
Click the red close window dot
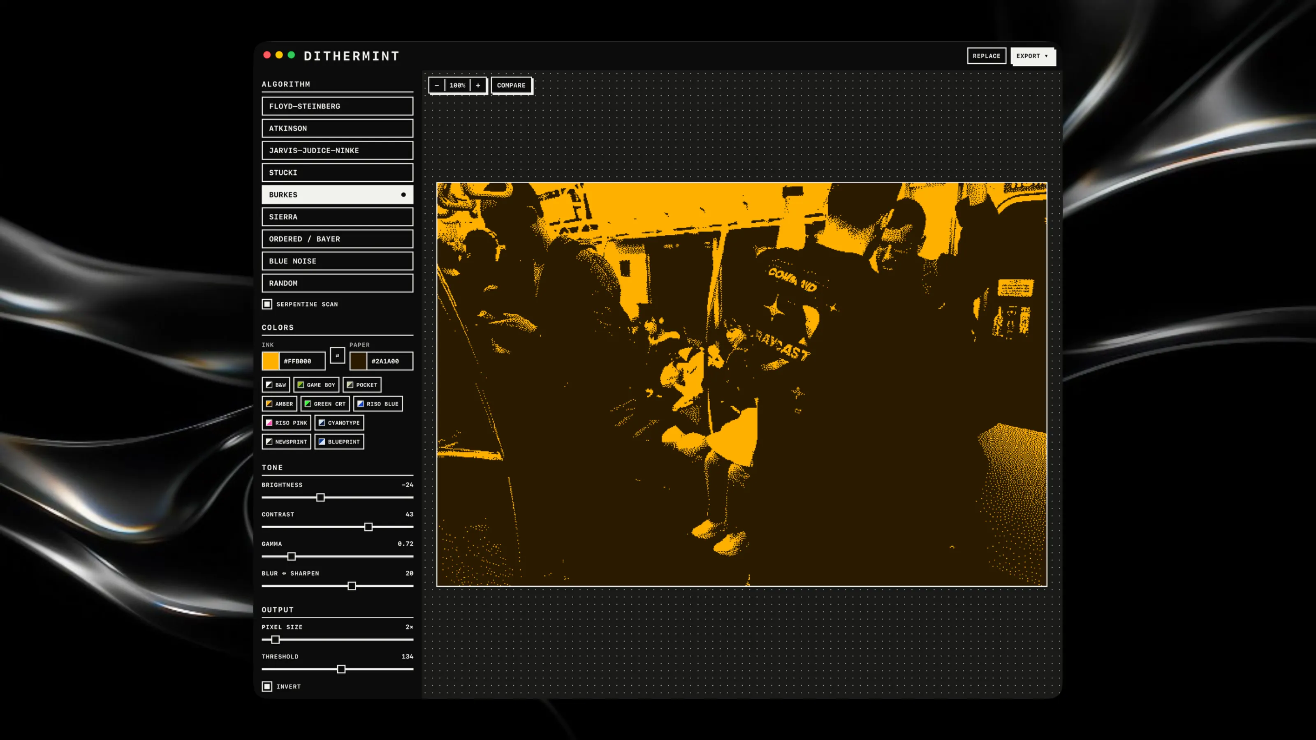[x=266, y=55]
